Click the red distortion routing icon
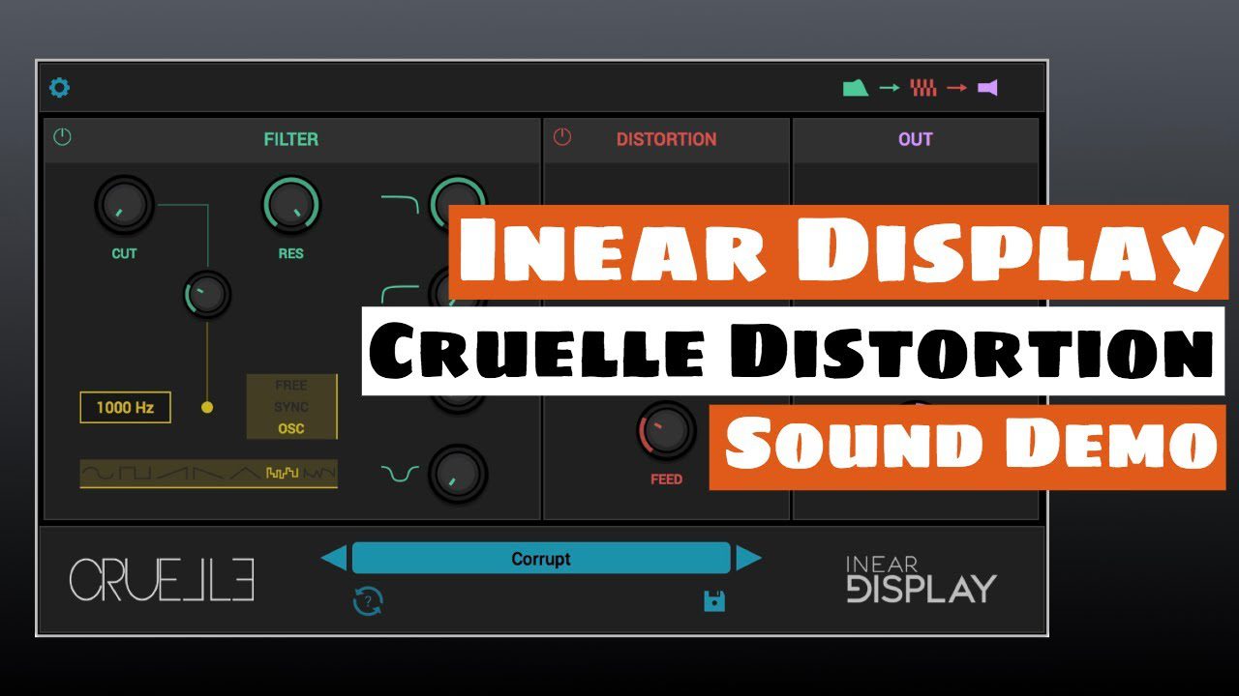 tap(923, 88)
